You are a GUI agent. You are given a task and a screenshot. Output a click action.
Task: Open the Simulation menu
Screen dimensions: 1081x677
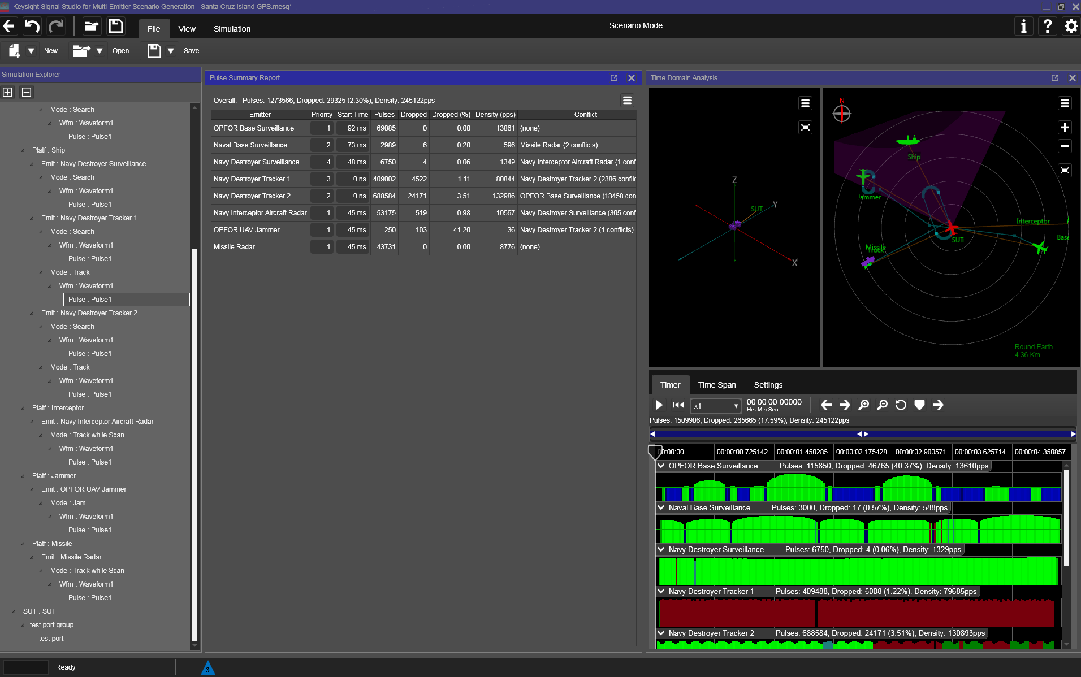click(x=232, y=29)
